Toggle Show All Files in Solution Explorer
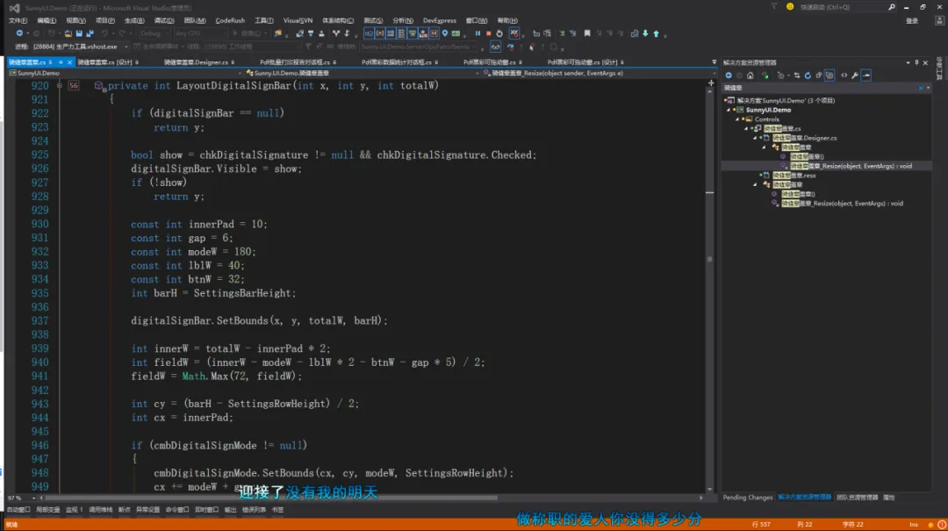 [829, 75]
